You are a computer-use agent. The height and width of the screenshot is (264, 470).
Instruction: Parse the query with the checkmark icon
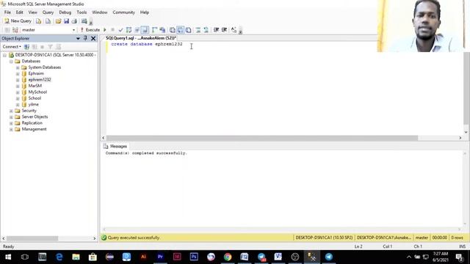point(120,30)
